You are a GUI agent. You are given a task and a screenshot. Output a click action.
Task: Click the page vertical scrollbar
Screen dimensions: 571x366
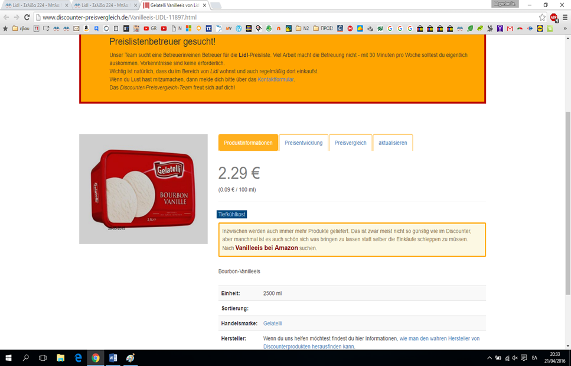coord(567,202)
